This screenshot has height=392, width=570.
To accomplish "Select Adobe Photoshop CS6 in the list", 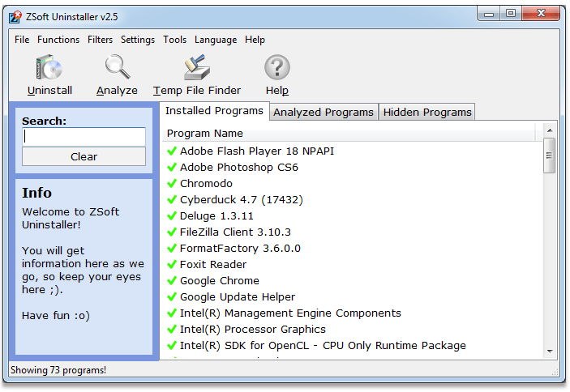I will pyautogui.click(x=239, y=168).
